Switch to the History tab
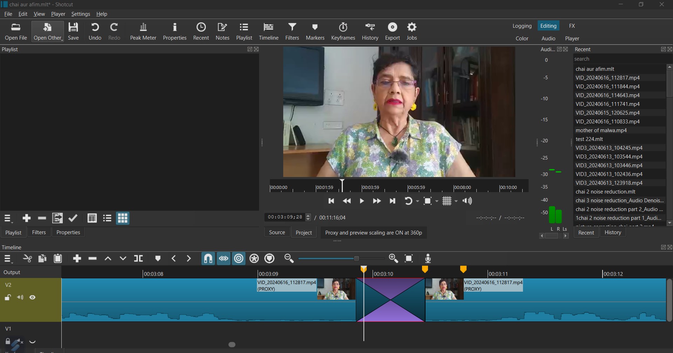The height and width of the screenshot is (353, 673). (x=612, y=232)
